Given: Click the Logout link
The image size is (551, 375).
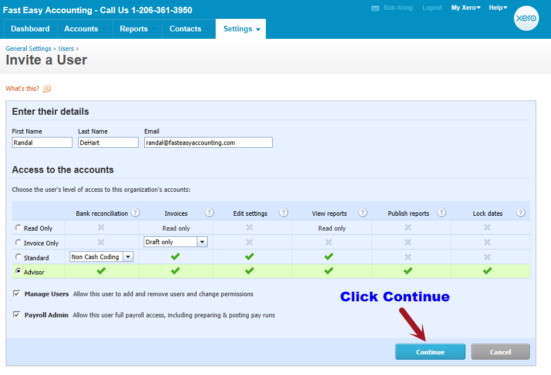Looking at the screenshot, I should [432, 8].
